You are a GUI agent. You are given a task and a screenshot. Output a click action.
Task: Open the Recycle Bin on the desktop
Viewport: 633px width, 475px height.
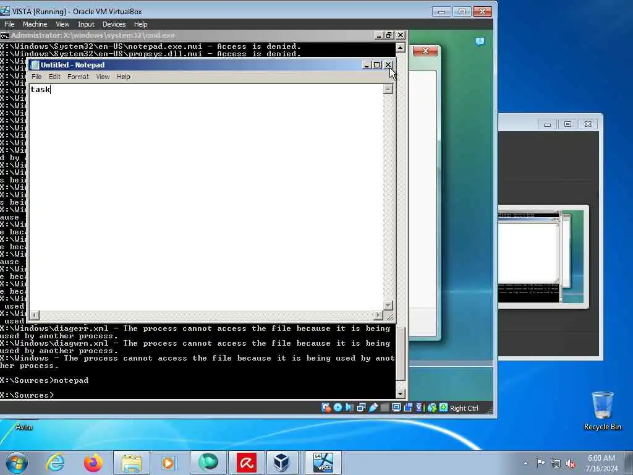pos(602,411)
